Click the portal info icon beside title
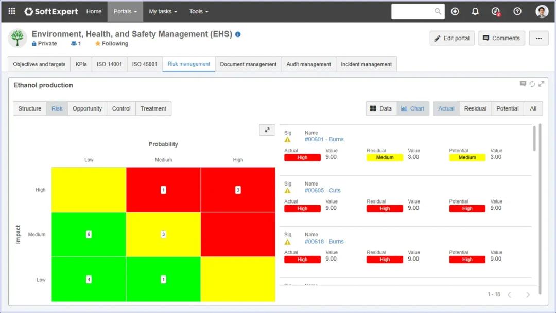The height and width of the screenshot is (313, 556). [x=238, y=34]
